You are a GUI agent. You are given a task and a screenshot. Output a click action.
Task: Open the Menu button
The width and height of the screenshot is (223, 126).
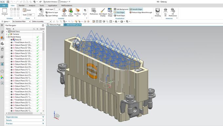point(5,22)
